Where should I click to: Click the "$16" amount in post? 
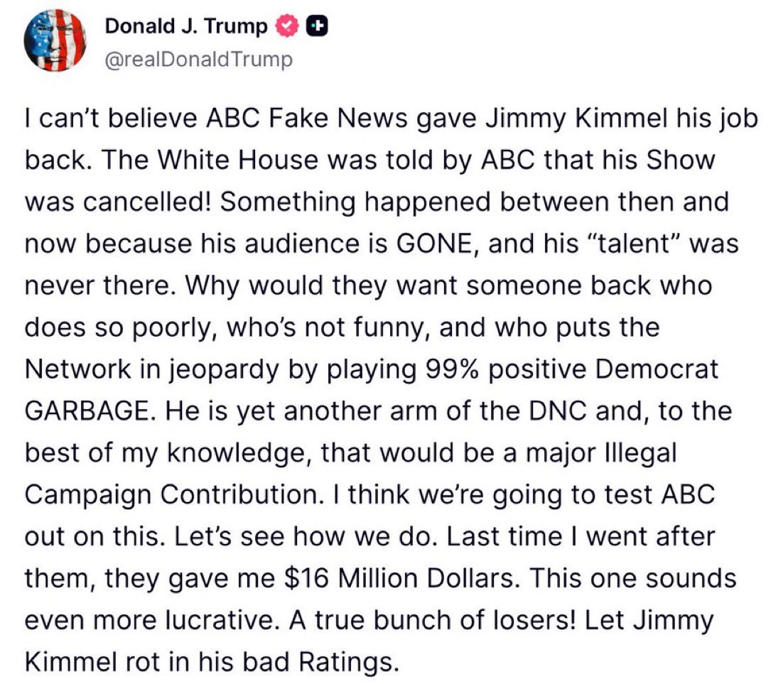pyautogui.click(x=306, y=579)
